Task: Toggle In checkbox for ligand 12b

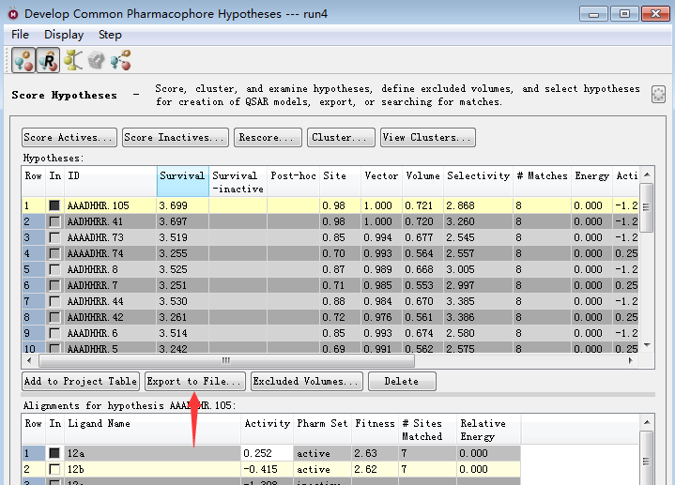Action: click(x=54, y=469)
